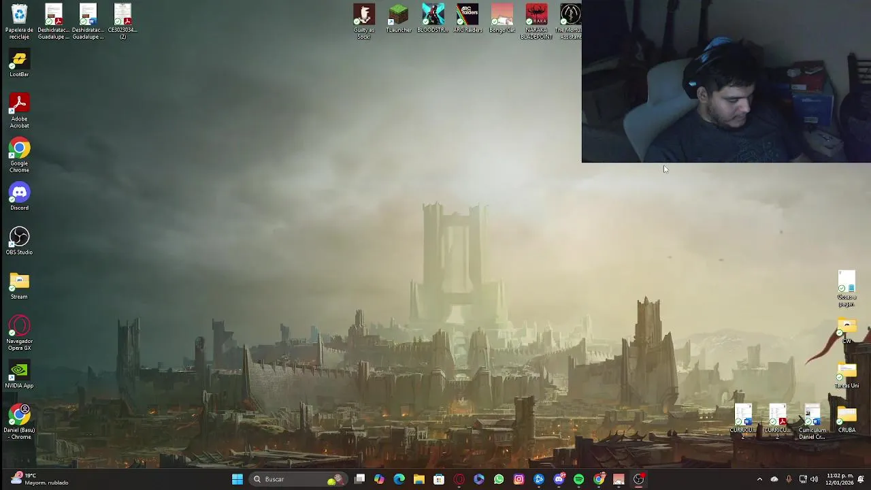Launch The Mortuary Assistant shortcut
The image size is (871, 490).
coord(569,21)
